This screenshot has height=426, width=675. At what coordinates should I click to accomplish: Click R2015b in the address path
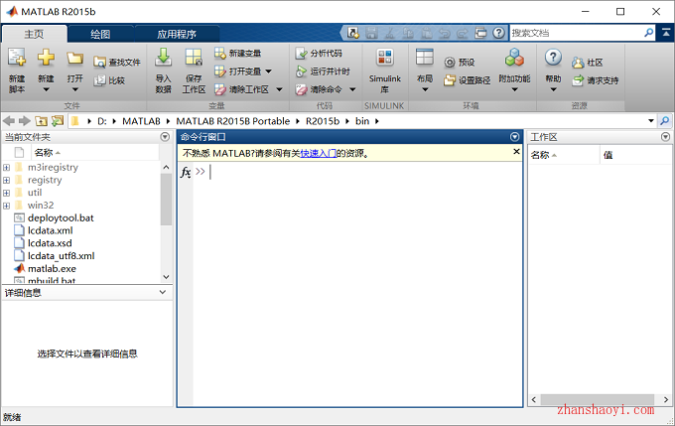pos(323,121)
